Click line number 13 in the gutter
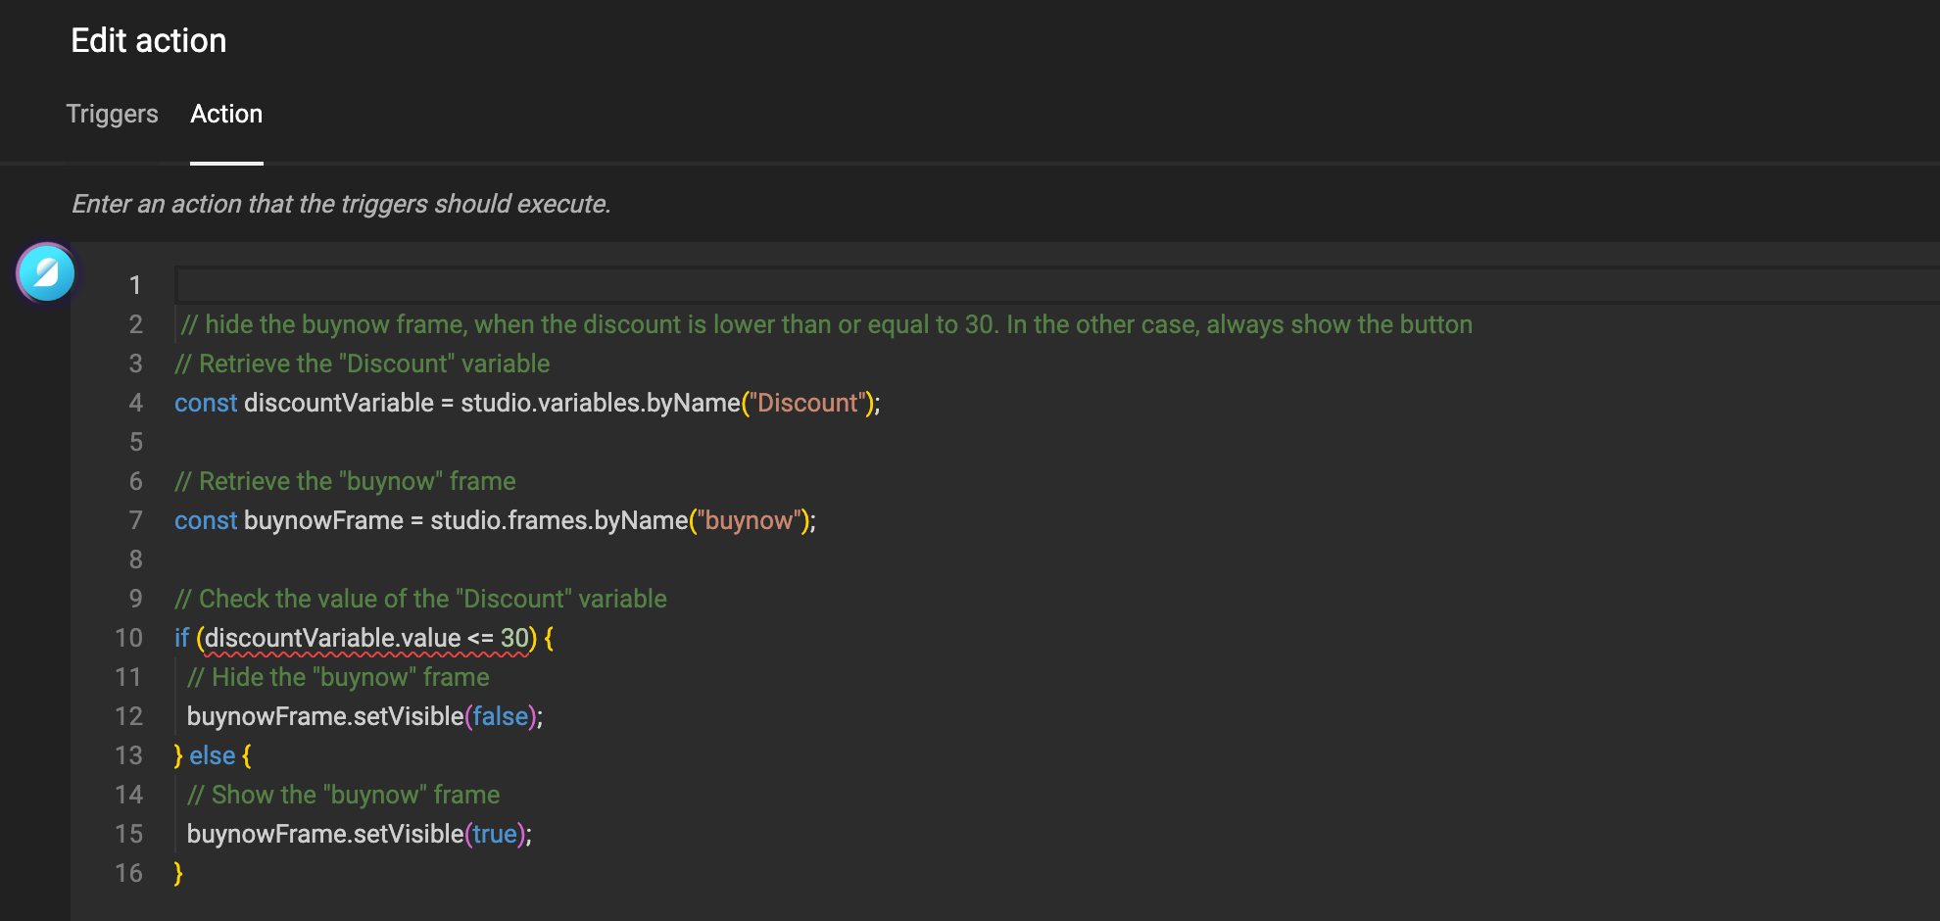 coord(128,755)
